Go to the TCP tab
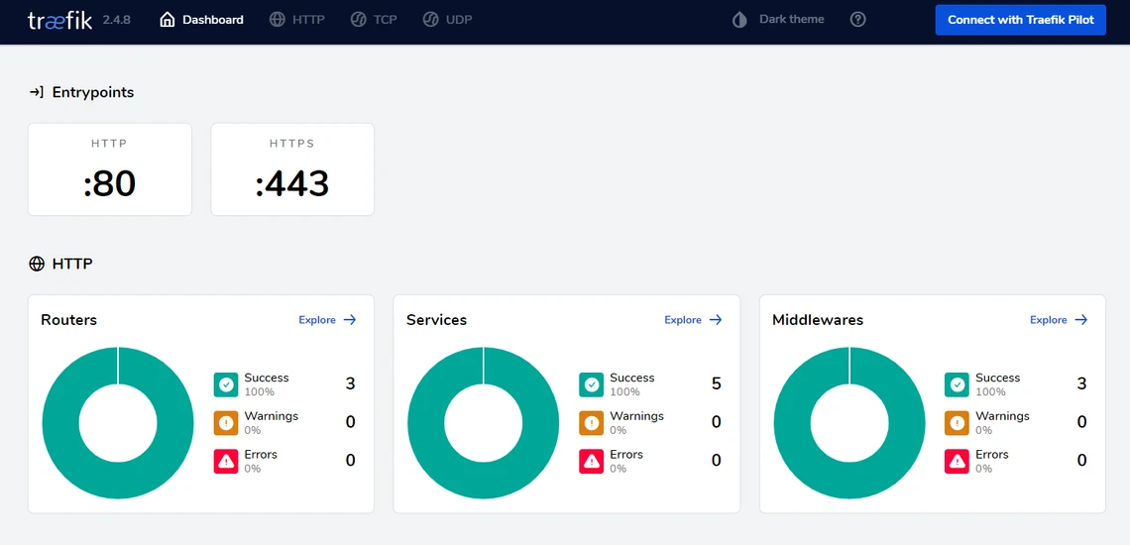 coord(374,20)
